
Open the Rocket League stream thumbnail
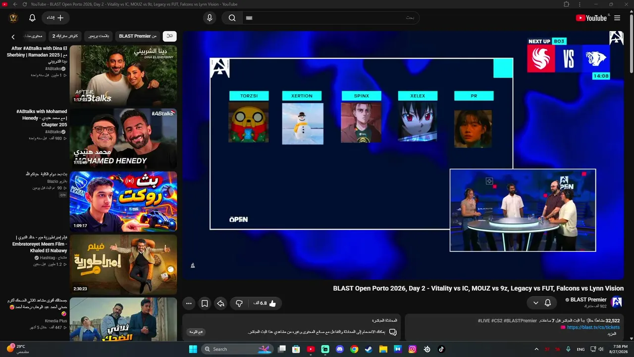(123, 201)
